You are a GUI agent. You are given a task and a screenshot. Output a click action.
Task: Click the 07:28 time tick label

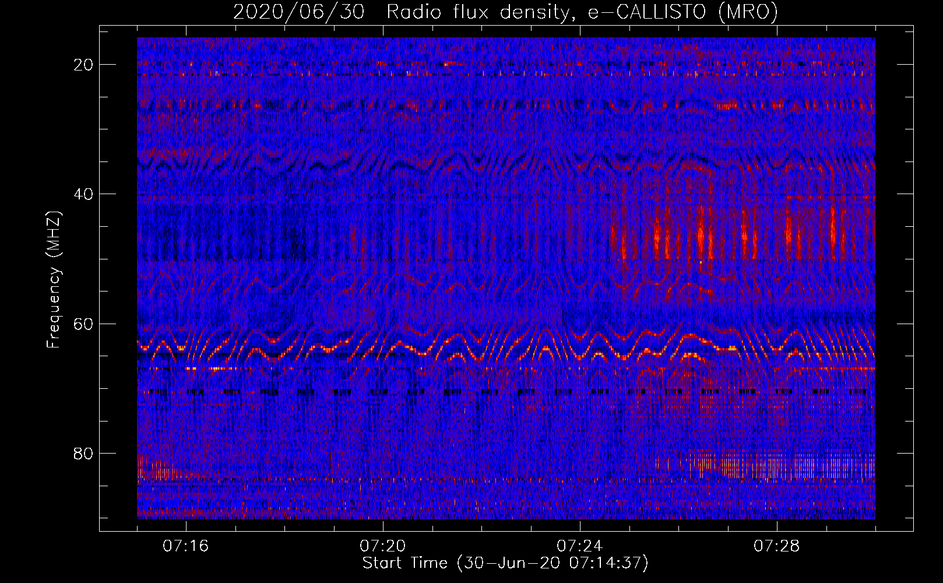pyautogui.click(x=777, y=546)
